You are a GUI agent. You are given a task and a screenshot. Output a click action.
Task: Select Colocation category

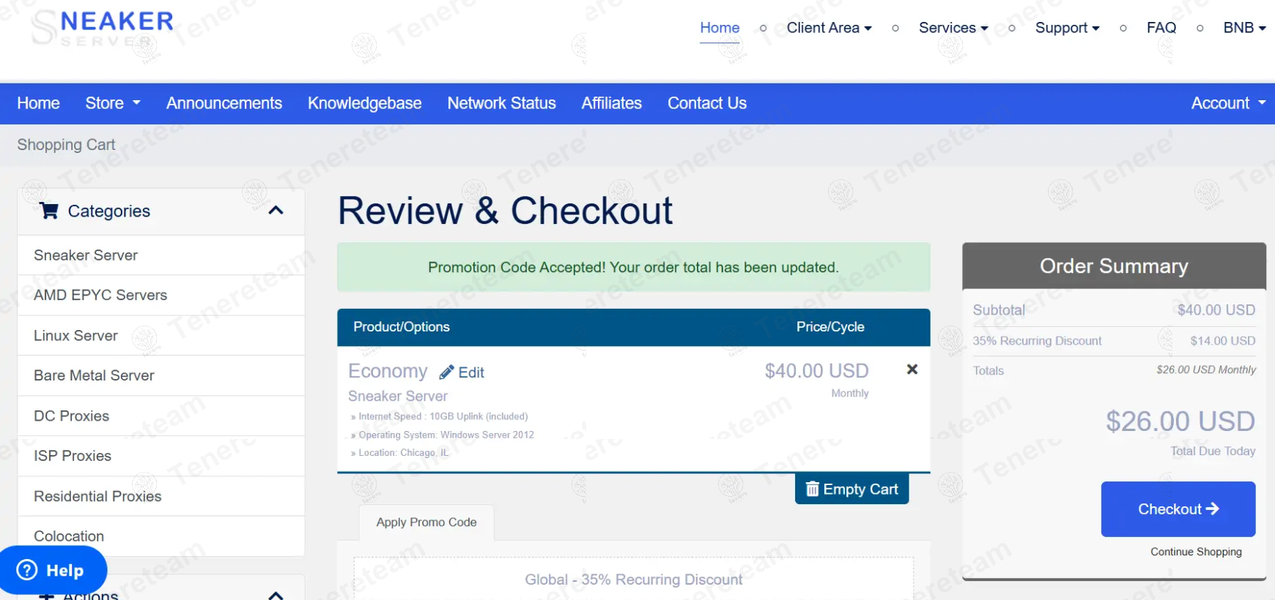click(161, 536)
